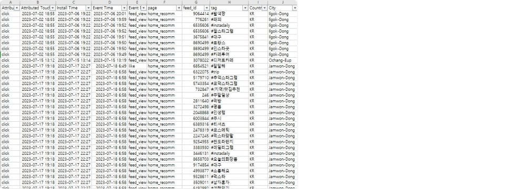Select feed_id cell 6003844
515x189 pixels.
pyautogui.click(x=196, y=119)
